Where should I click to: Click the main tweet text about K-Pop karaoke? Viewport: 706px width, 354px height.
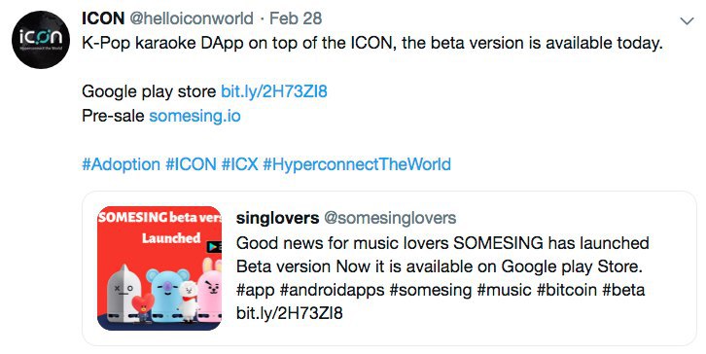tap(372, 43)
